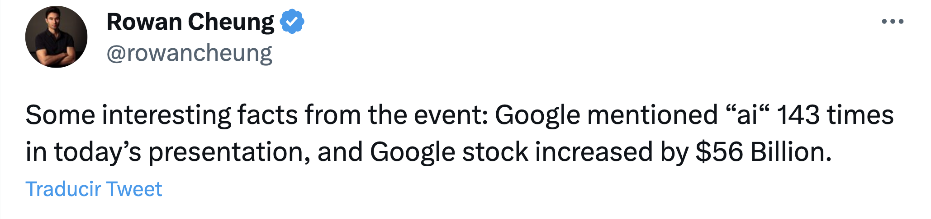Image resolution: width=931 pixels, height=219 pixels.
Task: Click the Traducir Tweet link
Action: pos(94,189)
